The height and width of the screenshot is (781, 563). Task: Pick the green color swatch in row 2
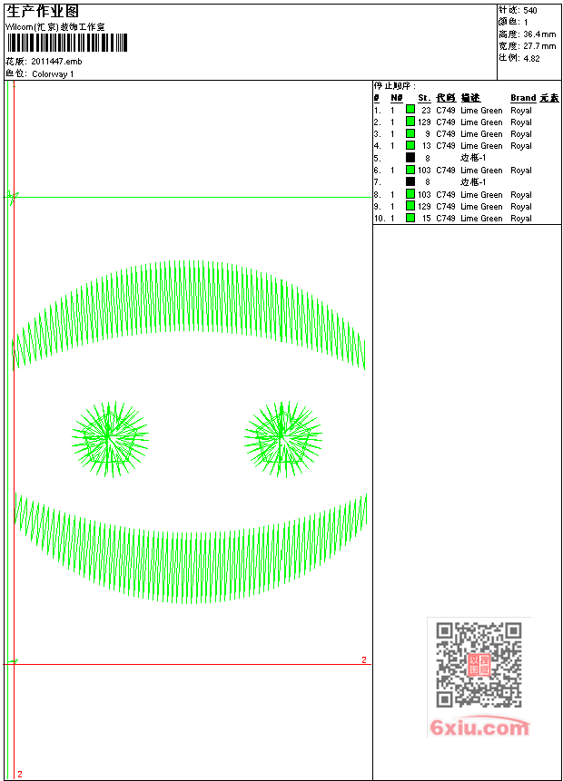[410, 121]
